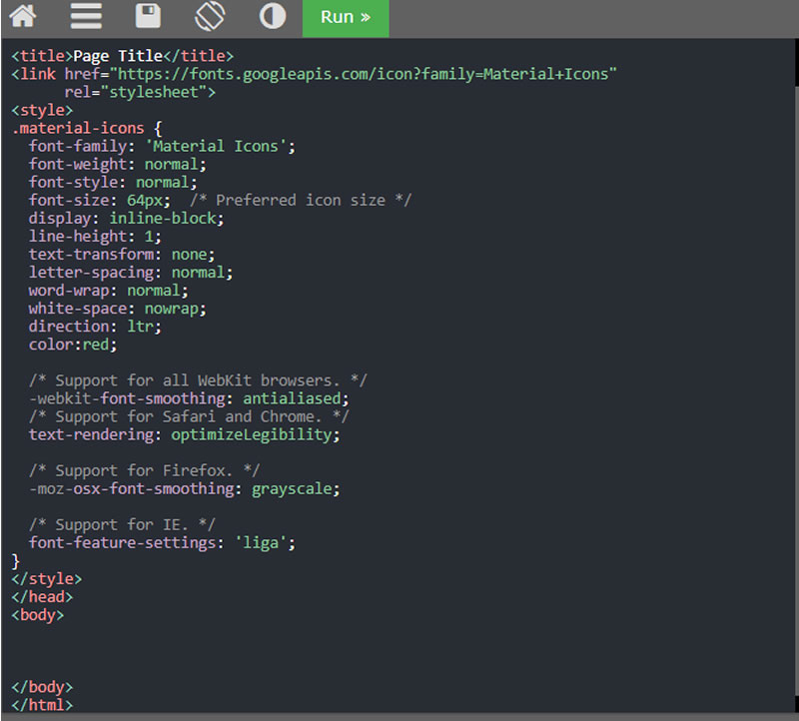Save the code with floppy icon
The height and width of the screenshot is (721, 799).
148,16
